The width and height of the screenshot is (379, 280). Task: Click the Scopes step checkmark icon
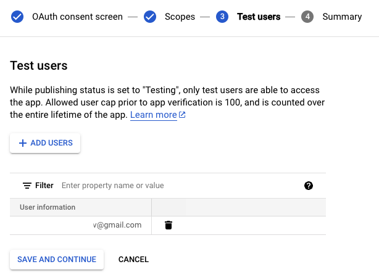tap(150, 17)
